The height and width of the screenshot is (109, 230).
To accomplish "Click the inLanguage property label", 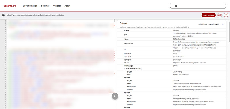I will [x=129, y=66].
